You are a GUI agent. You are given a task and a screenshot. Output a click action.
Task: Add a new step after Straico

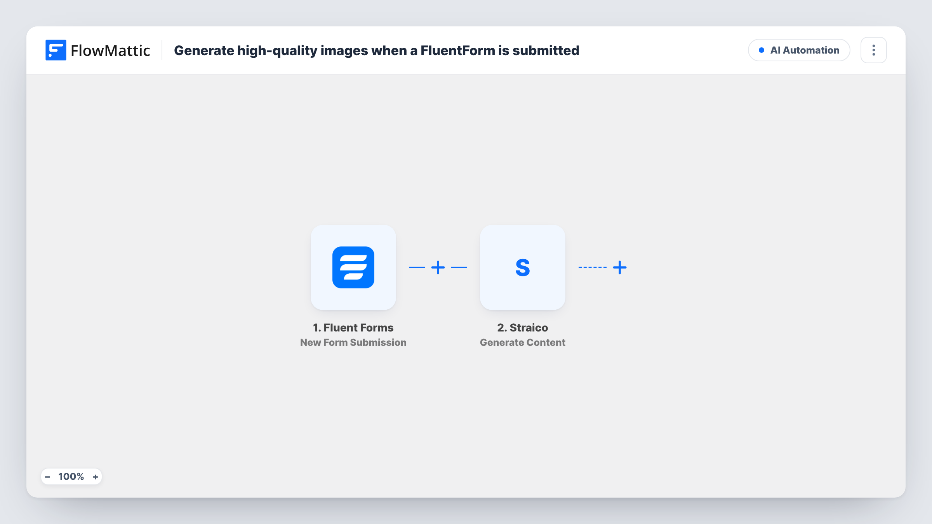(x=620, y=267)
